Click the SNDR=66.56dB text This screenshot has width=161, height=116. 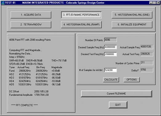pos(34,61)
